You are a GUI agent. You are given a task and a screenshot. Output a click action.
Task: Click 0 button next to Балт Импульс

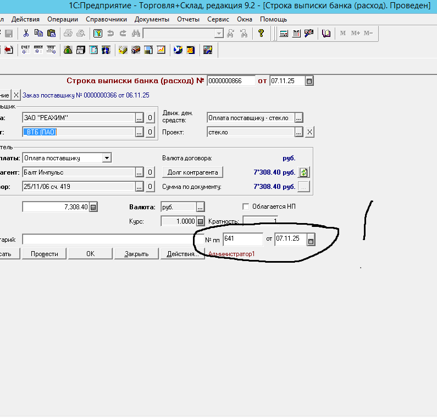(x=150, y=172)
